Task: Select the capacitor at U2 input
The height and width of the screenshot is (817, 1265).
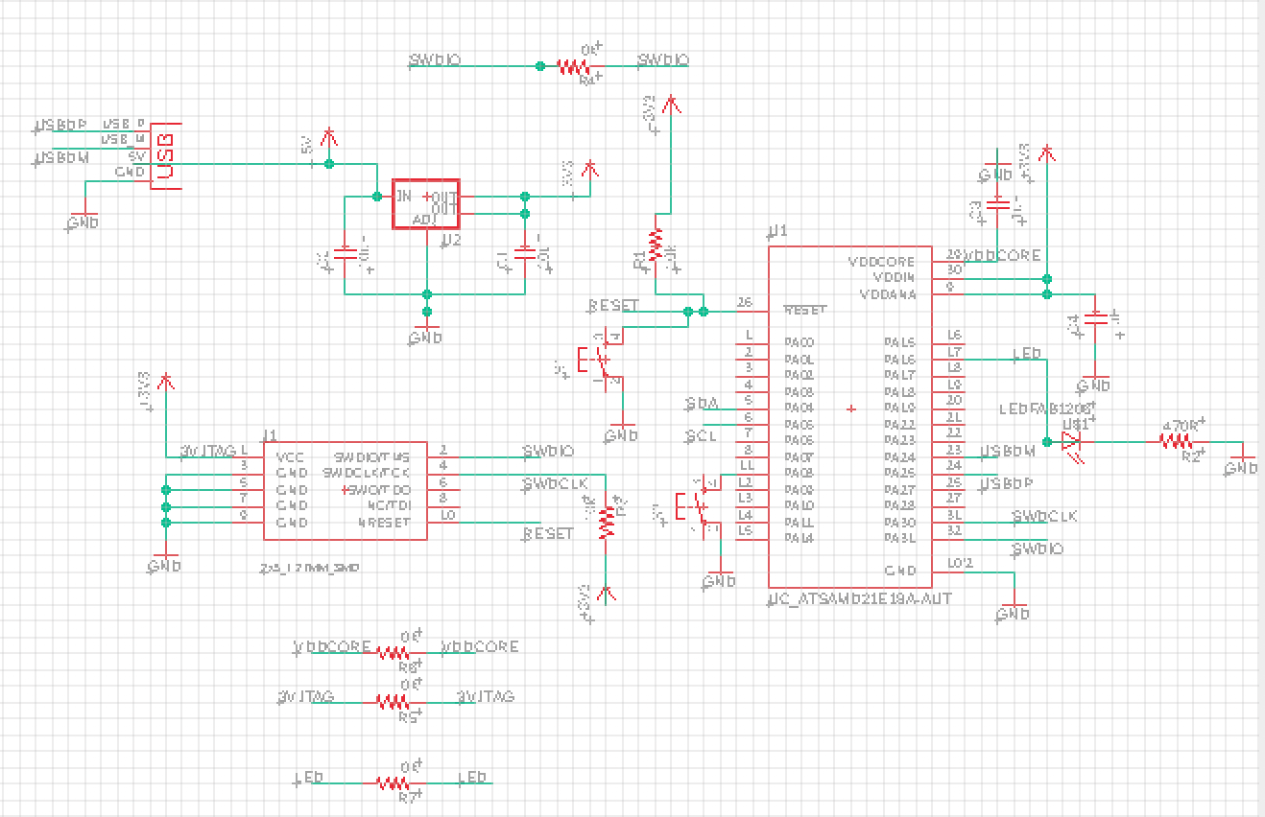Action: [346, 254]
